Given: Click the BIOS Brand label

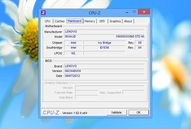Looking at the screenshot, I should 58,66.
